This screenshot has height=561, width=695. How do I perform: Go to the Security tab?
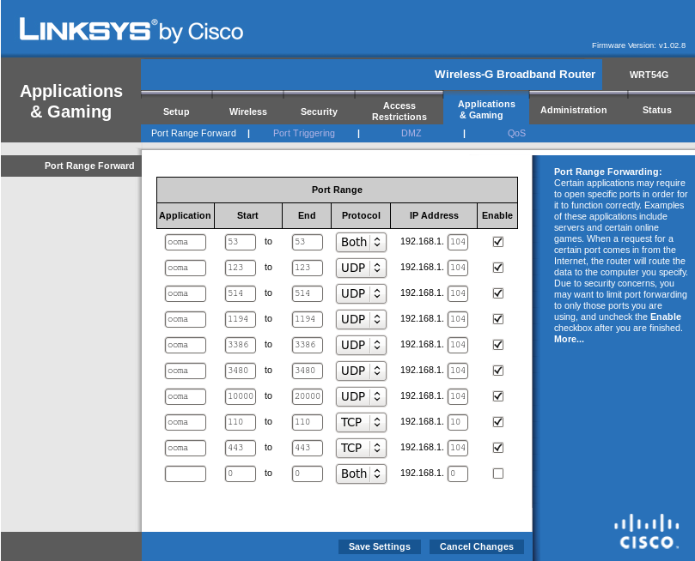(x=319, y=112)
